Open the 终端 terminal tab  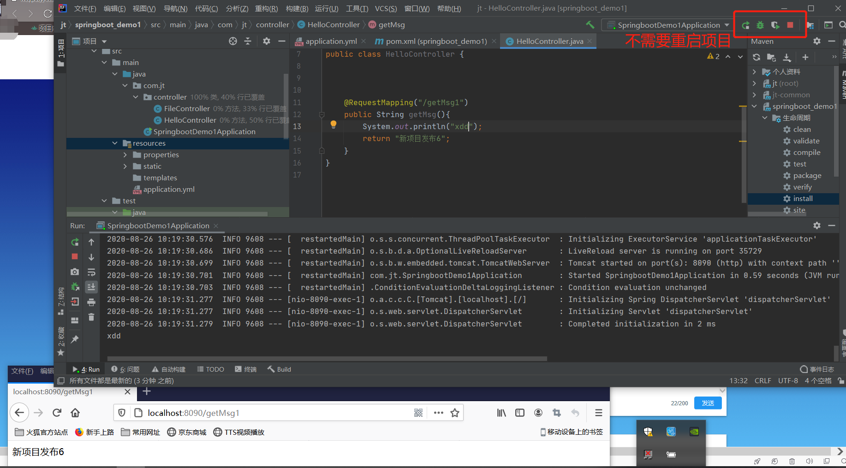pos(246,369)
